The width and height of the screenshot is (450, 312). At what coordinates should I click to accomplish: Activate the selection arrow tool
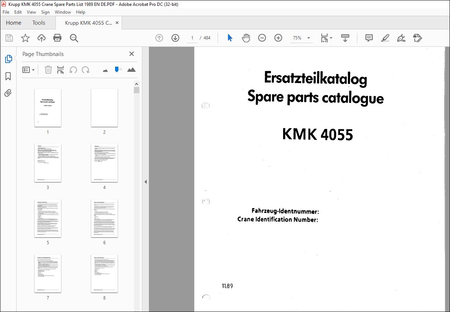click(x=230, y=38)
